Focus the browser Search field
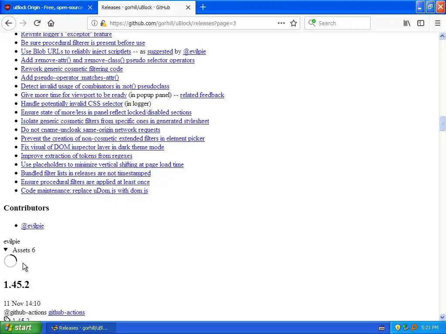Viewport: 446px width, 334px height. pos(338,23)
